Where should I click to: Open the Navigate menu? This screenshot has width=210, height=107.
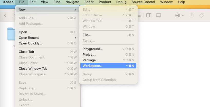tap(72, 2)
